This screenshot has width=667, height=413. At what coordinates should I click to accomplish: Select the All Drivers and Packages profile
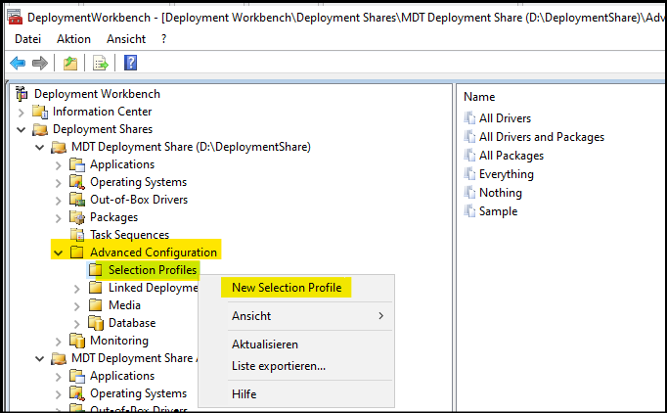click(542, 137)
